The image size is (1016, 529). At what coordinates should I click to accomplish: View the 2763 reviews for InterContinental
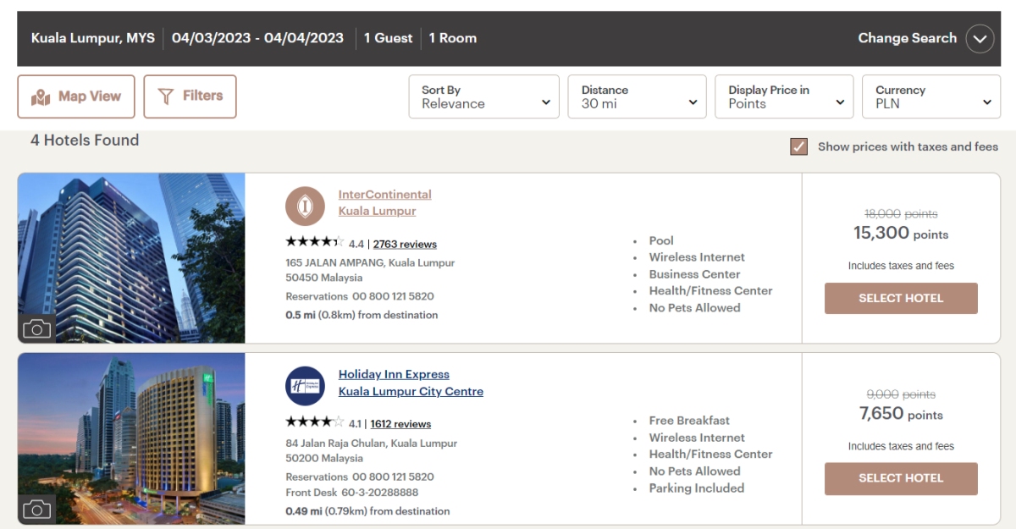coord(405,245)
